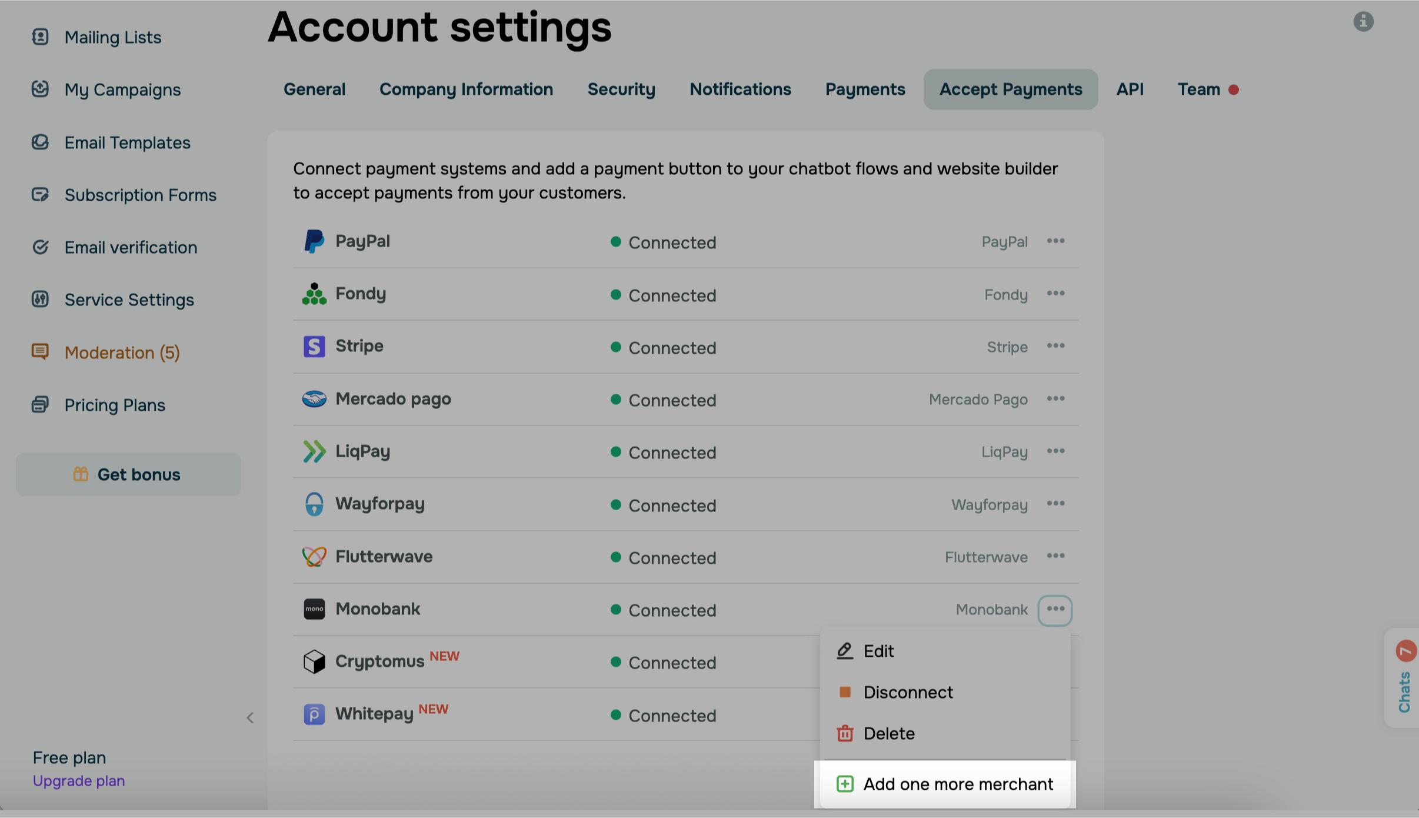Viewport: 1419px width, 818px height.
Task: Click the info icon at top right
Action: coord(1363,22)
